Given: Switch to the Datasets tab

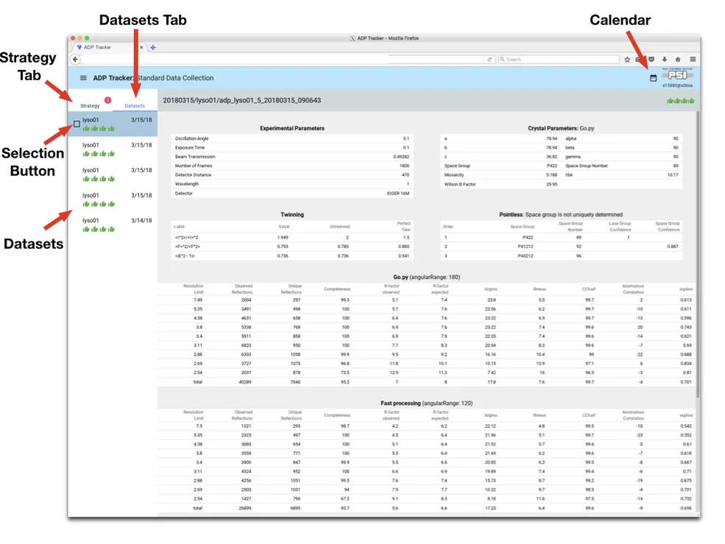Looking at the screenshot, I should click(x=135, y=105).
